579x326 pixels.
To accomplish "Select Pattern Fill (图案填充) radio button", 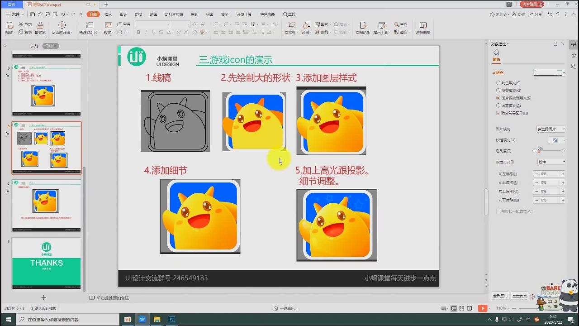I will click(x=498, y=105).
